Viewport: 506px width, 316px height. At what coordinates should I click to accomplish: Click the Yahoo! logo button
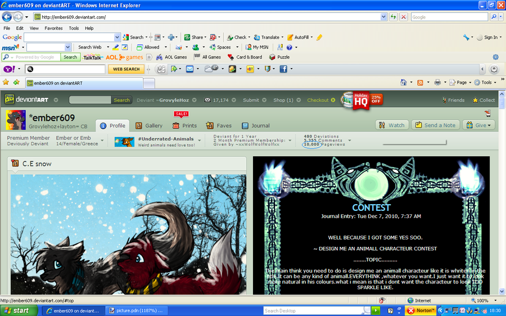pos(9,69)
